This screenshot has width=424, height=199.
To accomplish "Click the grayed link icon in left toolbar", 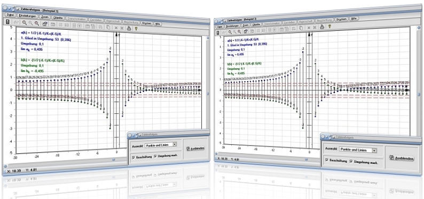I will click(16, 22).
